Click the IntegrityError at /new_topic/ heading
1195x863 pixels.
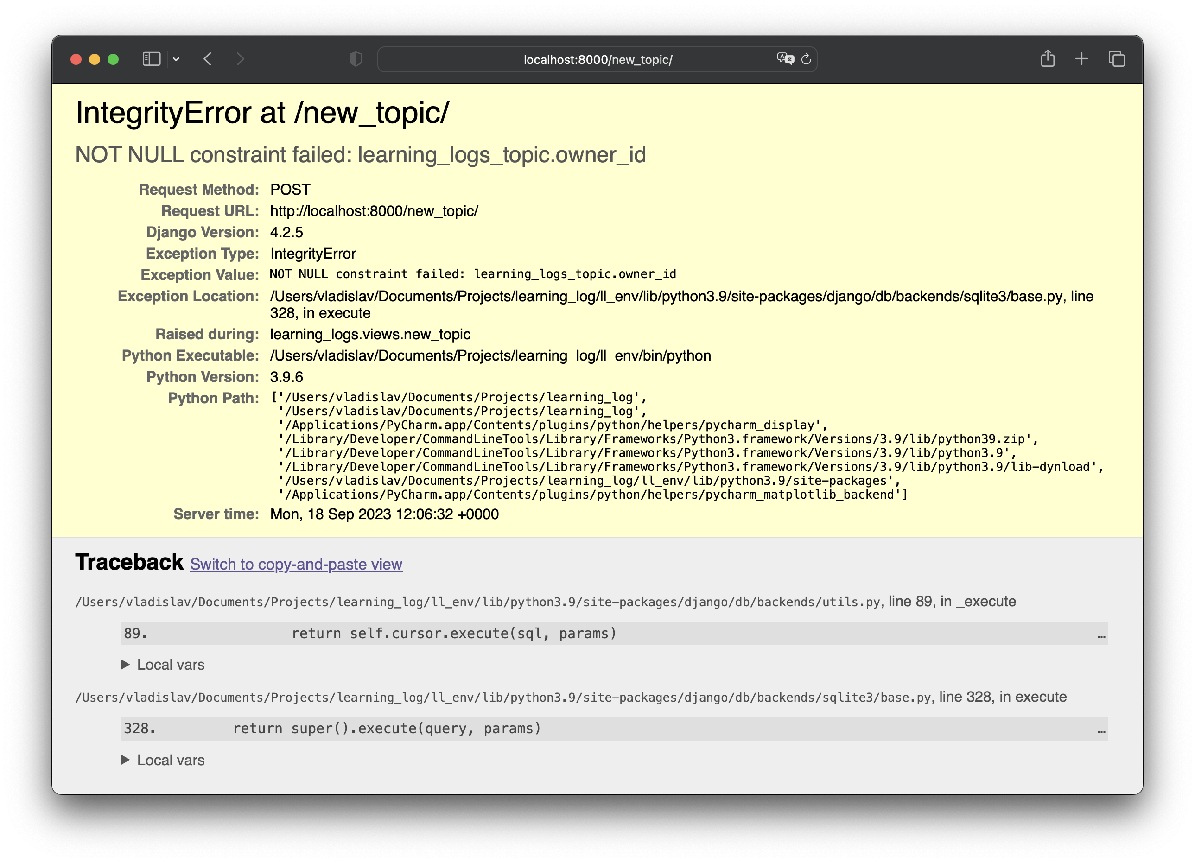pos(262,113)
